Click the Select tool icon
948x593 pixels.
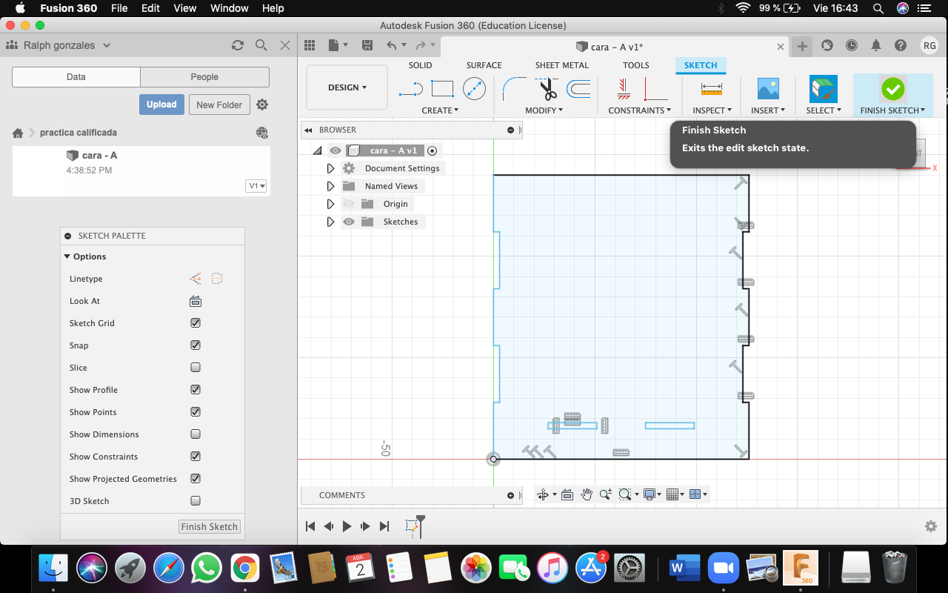click(x=824, y=89)
